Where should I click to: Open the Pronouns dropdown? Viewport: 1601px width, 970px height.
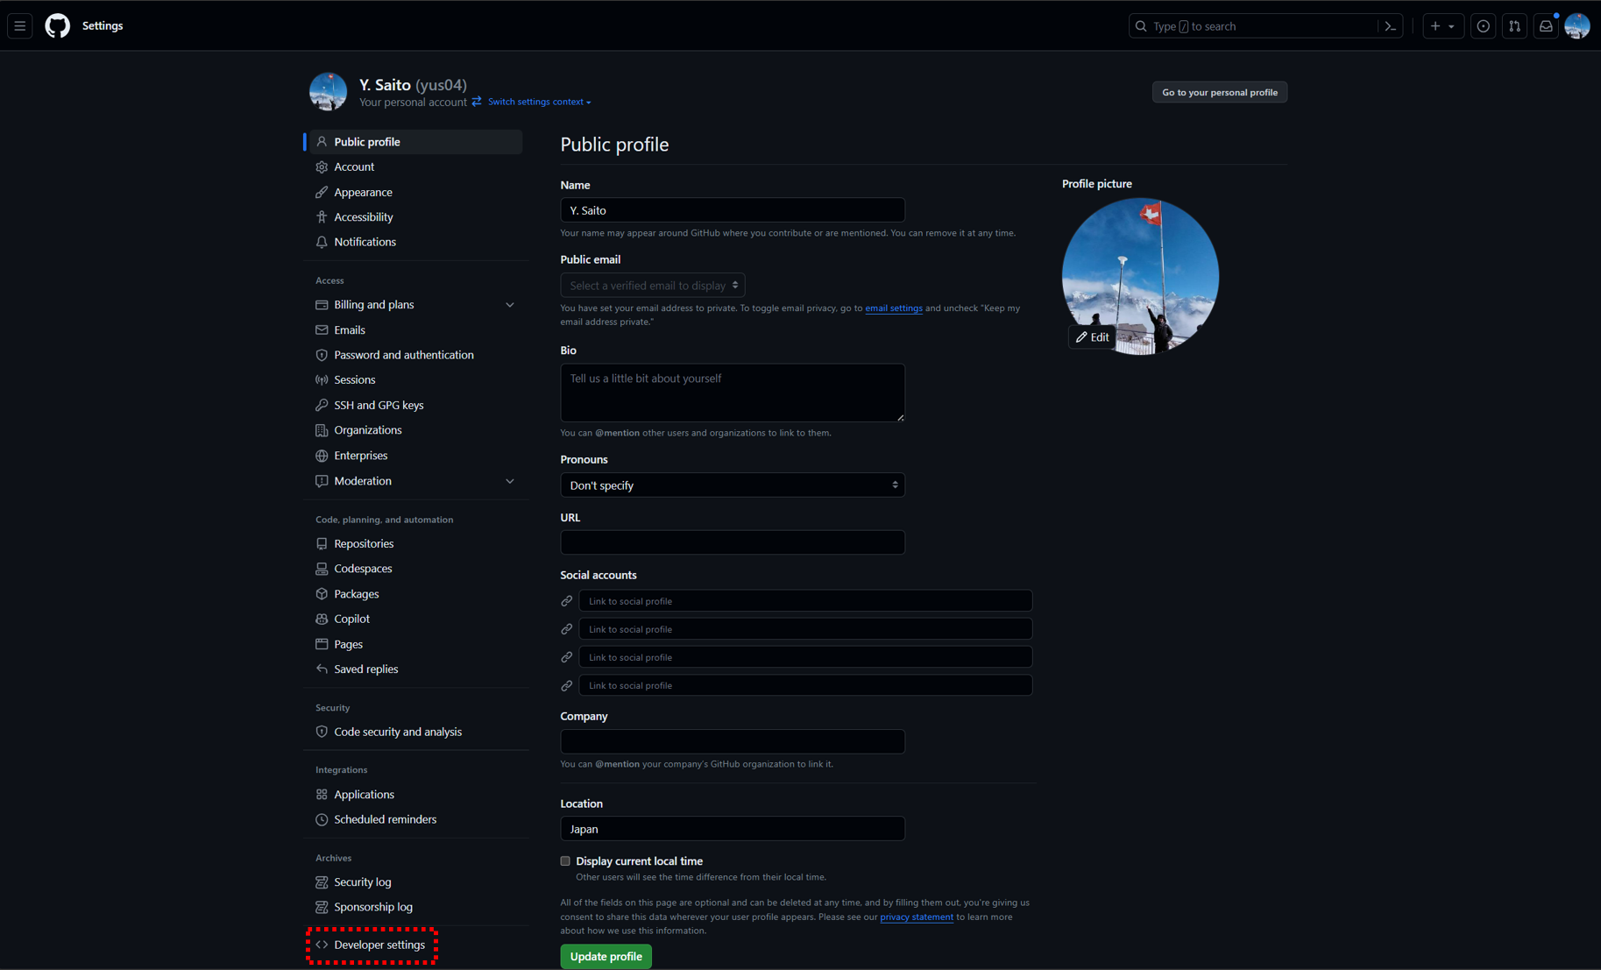(x=733, y=485)
